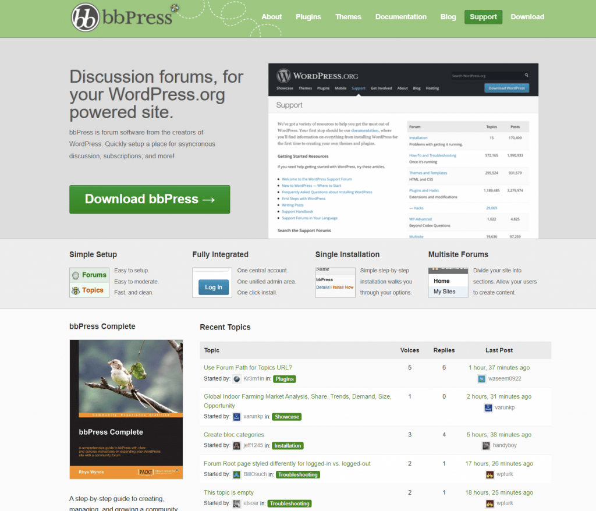Click waseem0922's avatar icon
The width and height of the screenshot is (596, 511).
(481, 379)
